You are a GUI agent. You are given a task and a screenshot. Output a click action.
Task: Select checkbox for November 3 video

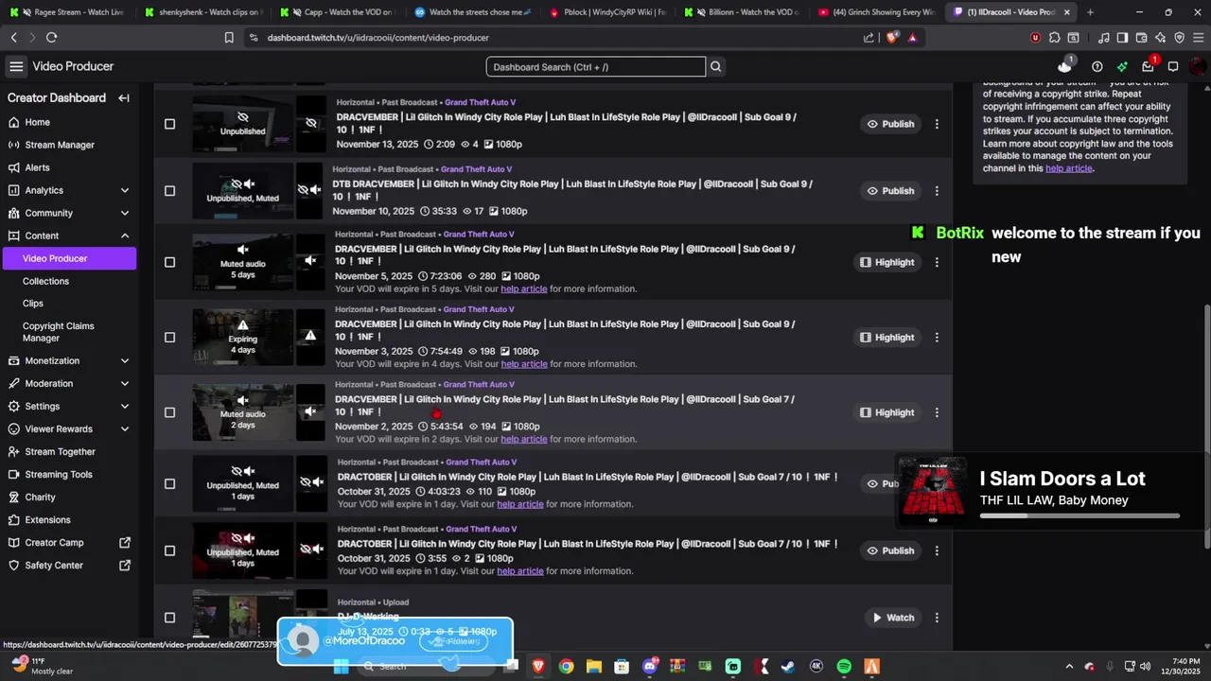169,338
